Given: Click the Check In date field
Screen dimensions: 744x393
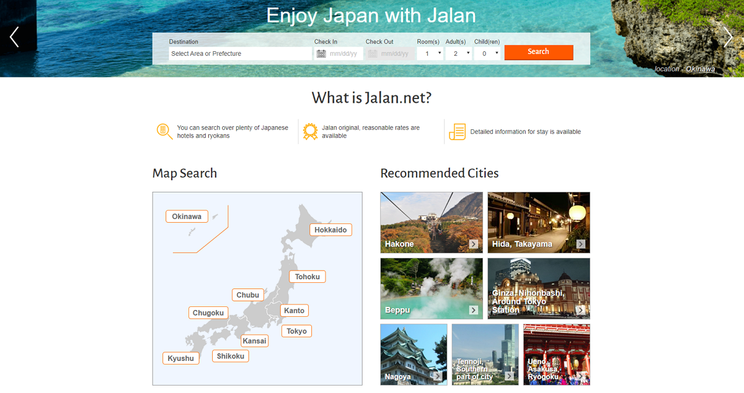Looking at the screenshot, I should coord(339,54).
